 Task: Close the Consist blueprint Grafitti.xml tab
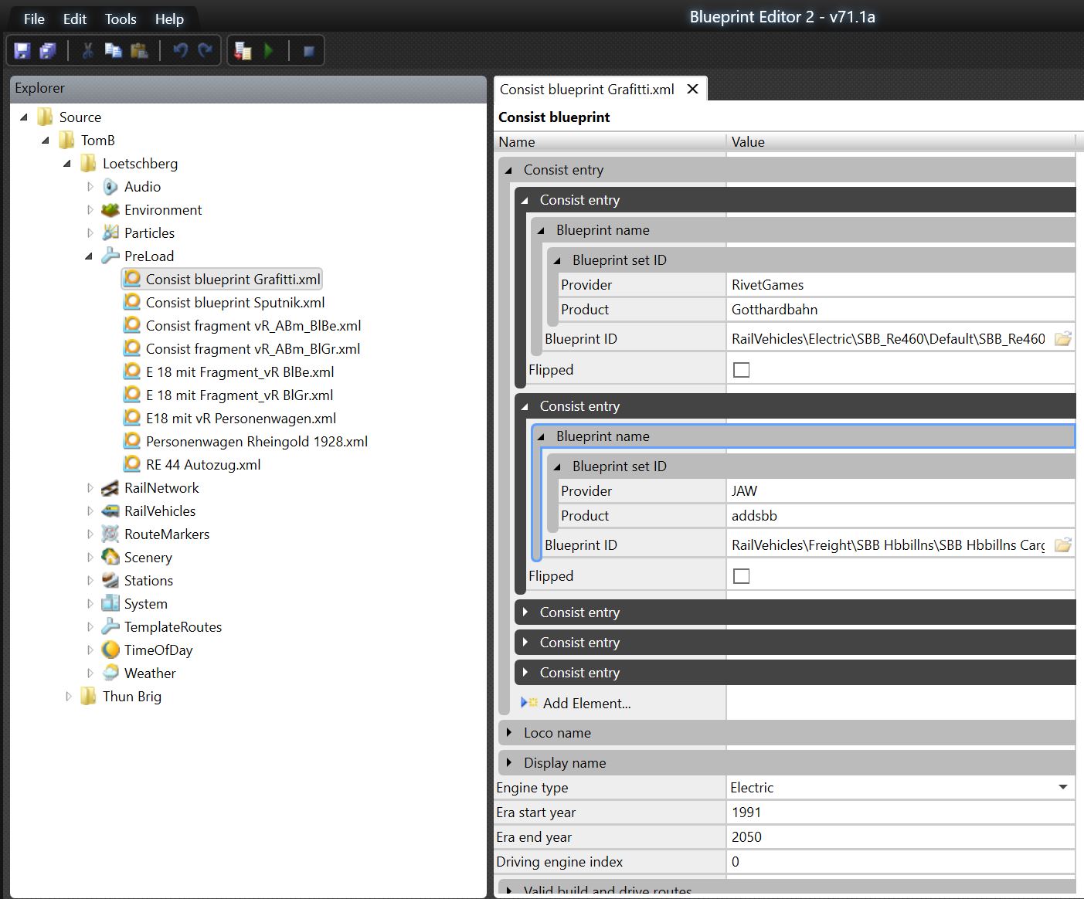coord(693,89)
